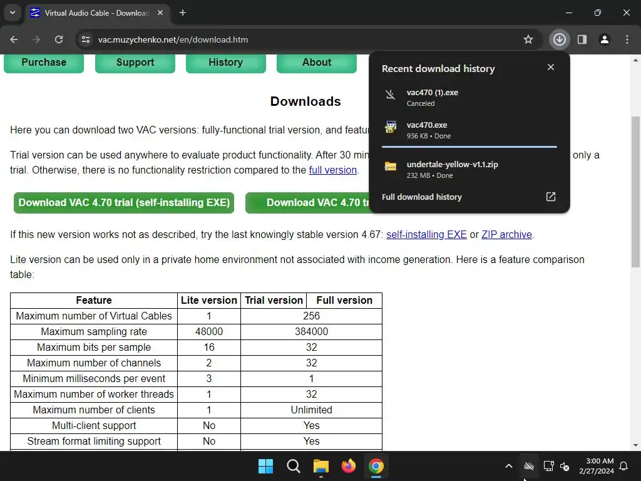Open a new tab with plus button
This screenshot has width=641, height=481.
coord(183,13)
